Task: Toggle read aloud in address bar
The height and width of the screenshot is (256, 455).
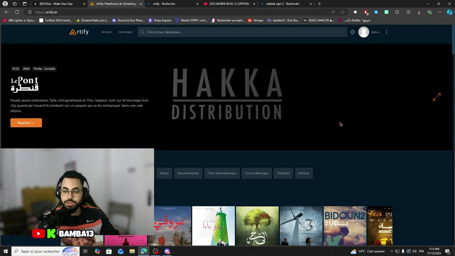Action: coord(333,12)
